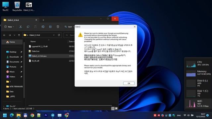Sort files by Name column header

point(33,42)
